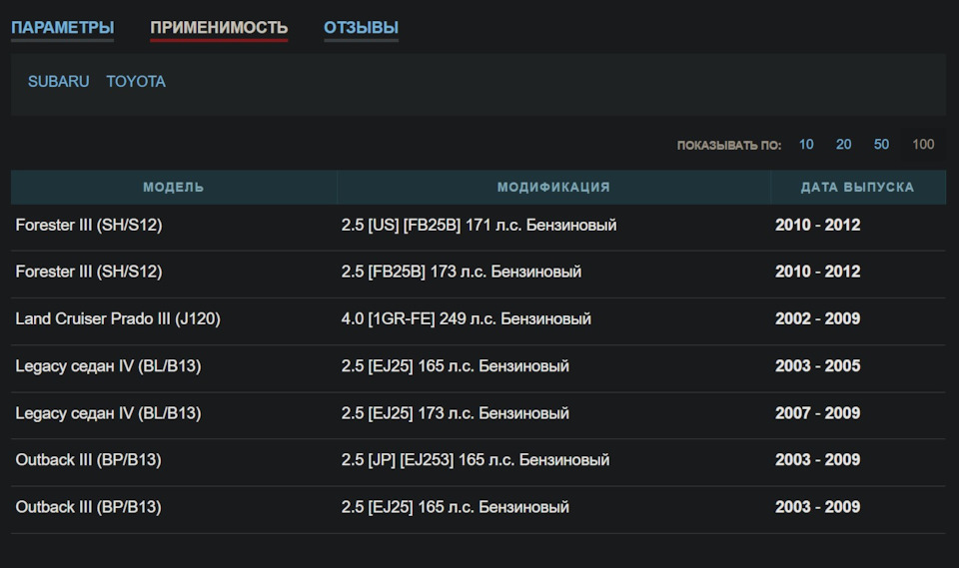Filter by TOYOTA brand
This screenshot has height=568, width=959.
136,81
